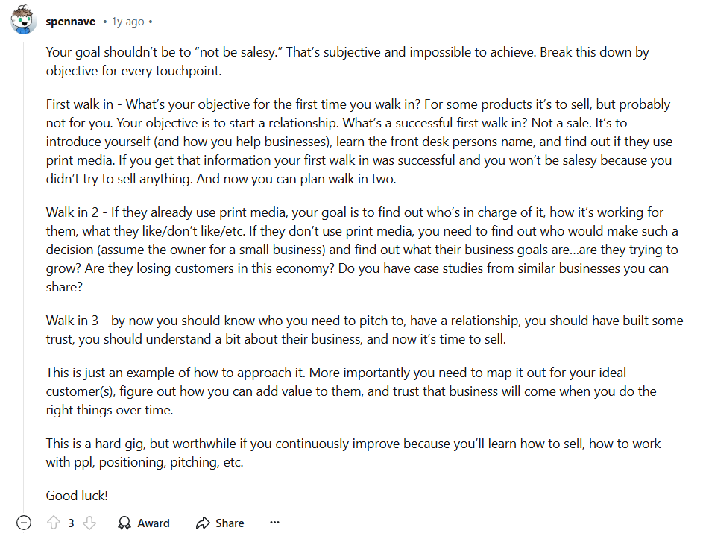This screenshot has height=533, width=703.
Task: Click the vote count number 3
Action: tap(72, 523)
